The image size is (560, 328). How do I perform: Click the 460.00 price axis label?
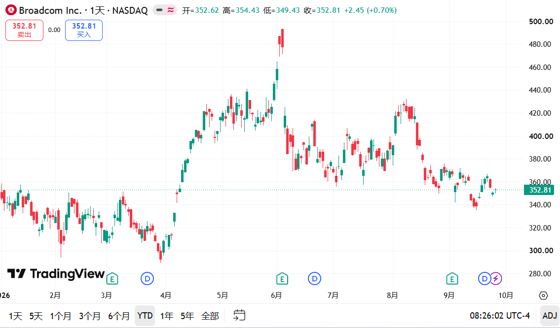(540, 67)
